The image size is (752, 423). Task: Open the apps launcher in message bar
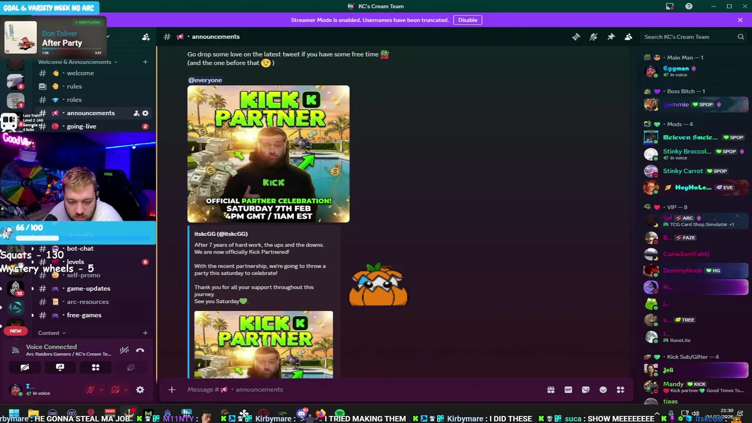click(x=620, y=390)
